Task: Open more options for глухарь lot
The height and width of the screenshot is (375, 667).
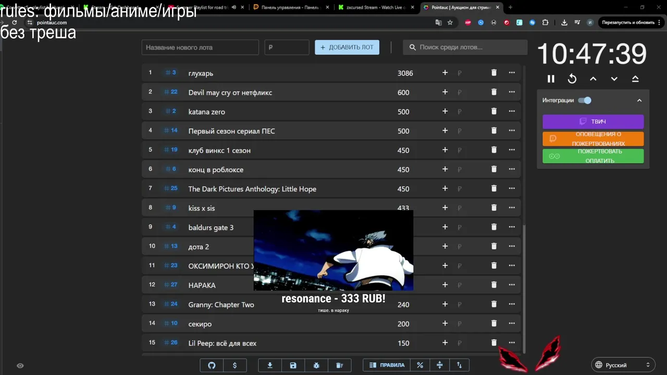Action: (512, 73)
